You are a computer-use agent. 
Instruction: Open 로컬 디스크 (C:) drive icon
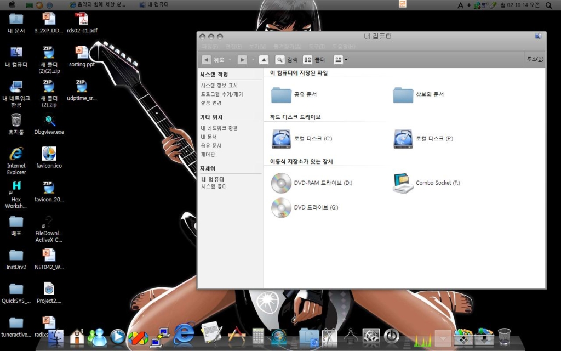click(x=281, y=139)
